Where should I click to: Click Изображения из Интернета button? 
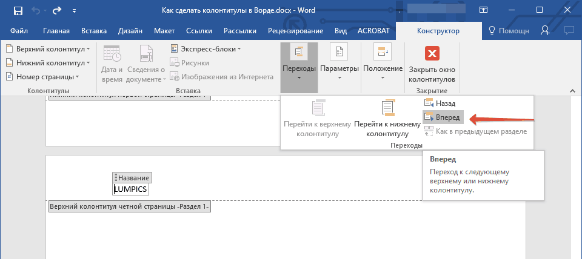[x=222, y=77]
